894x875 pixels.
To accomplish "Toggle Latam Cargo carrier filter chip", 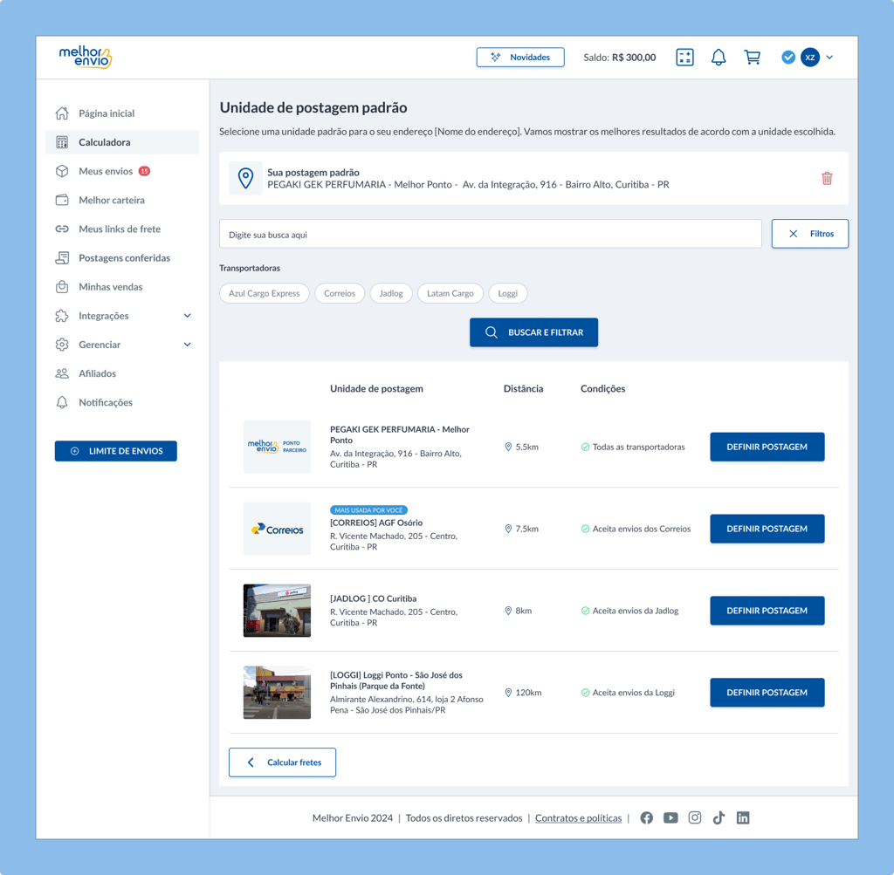I will point(450,293).
